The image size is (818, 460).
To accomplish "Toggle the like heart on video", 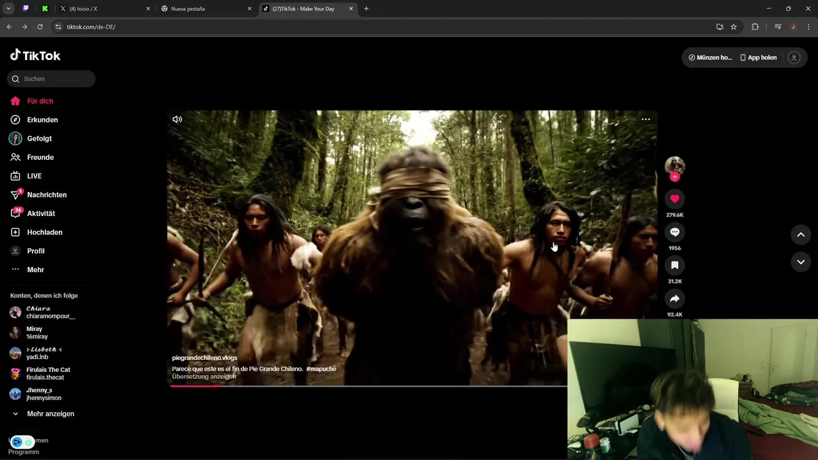I will pyautogui.click(x=674, y=199).
